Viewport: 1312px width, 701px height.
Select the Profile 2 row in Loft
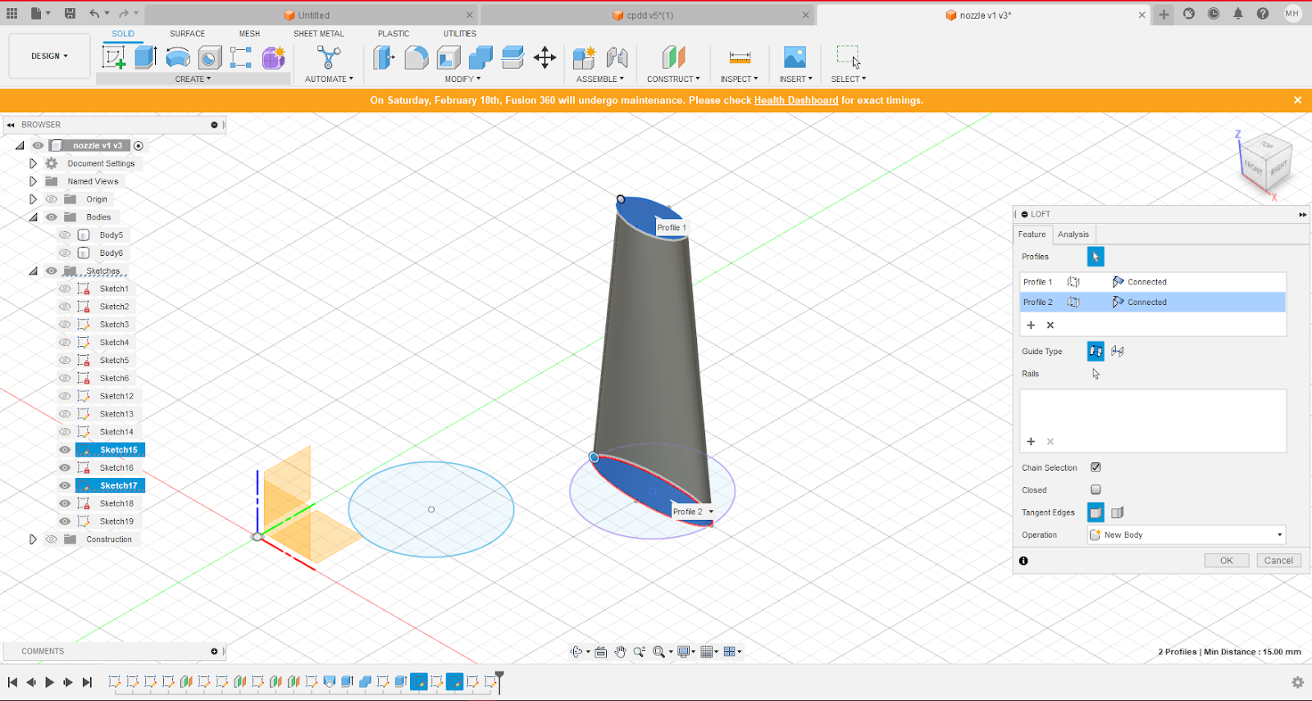(1152, 303)
